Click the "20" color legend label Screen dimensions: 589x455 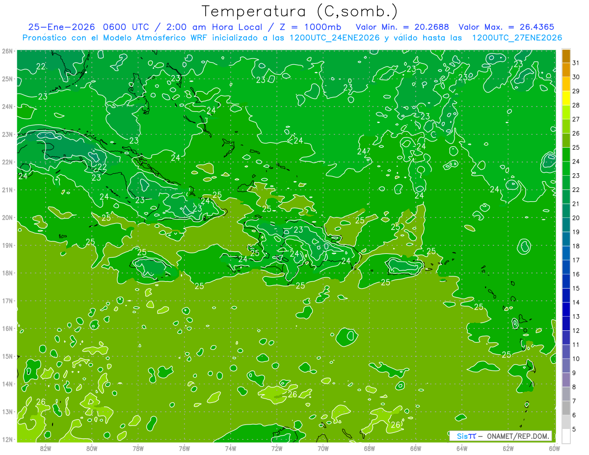tap(576, 218)
